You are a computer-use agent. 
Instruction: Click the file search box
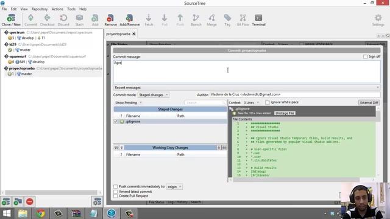point(205,103)
